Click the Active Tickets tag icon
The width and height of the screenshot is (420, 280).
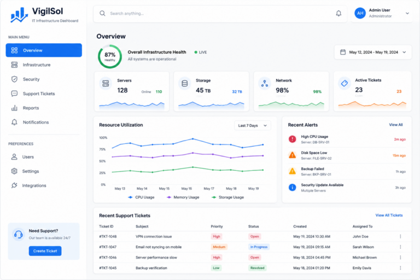click(x=345, y=83)
